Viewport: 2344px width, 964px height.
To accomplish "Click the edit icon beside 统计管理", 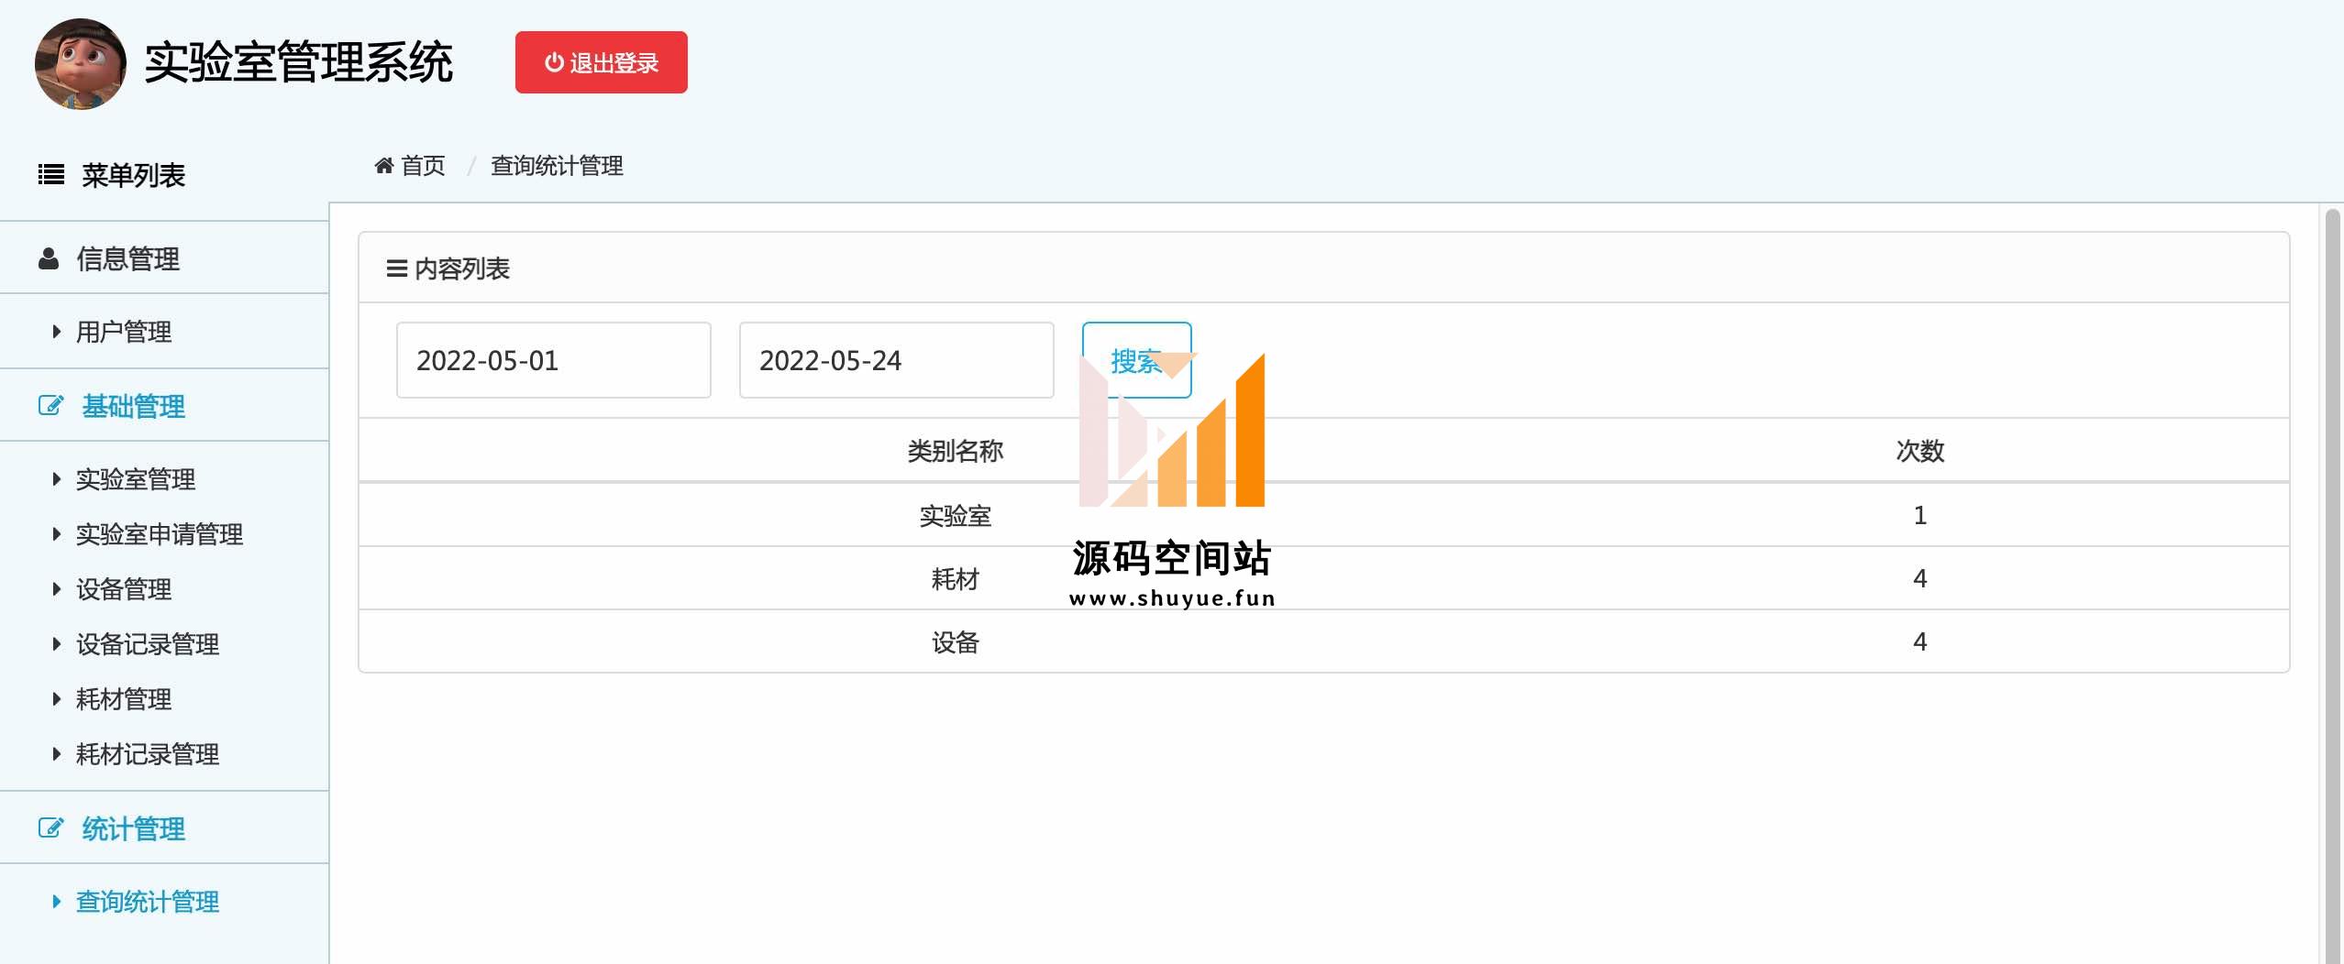I will (50, 827).
